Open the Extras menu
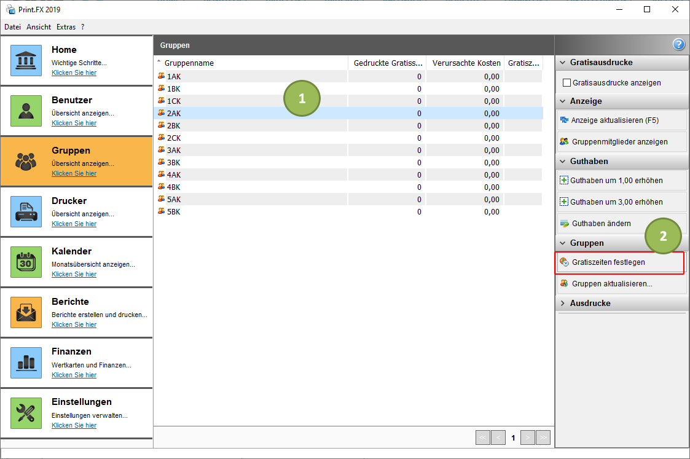The width and height of the screenshot is (690, 459). 66,27
